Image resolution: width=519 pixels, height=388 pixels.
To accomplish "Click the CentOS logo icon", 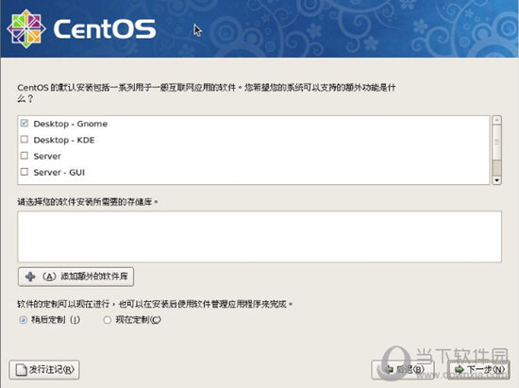I will (26, 29).
